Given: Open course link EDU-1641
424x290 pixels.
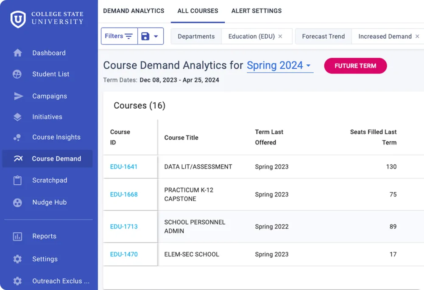Looking at the screenshot, I should [123, 167].
